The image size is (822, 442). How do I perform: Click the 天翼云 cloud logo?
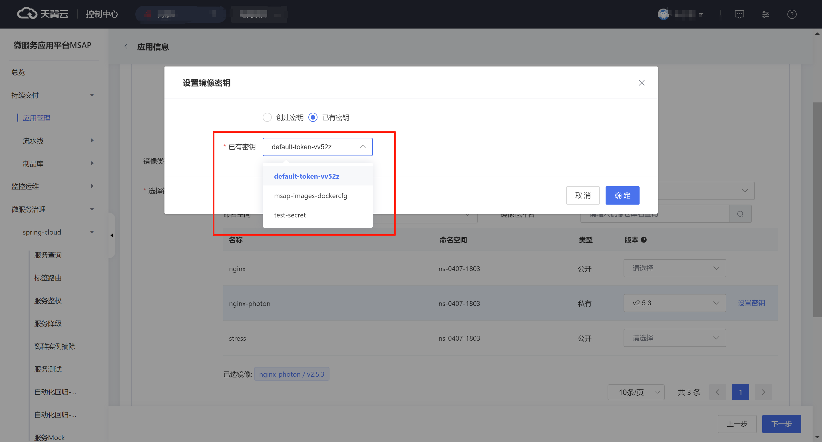[42, 14]
